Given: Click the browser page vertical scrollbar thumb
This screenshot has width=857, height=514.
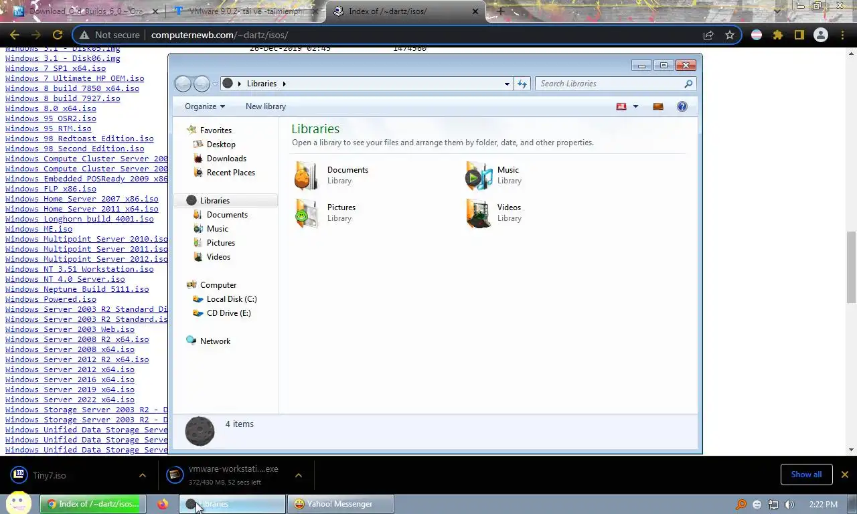Looking at the screenshot, I should coord(851,267).
